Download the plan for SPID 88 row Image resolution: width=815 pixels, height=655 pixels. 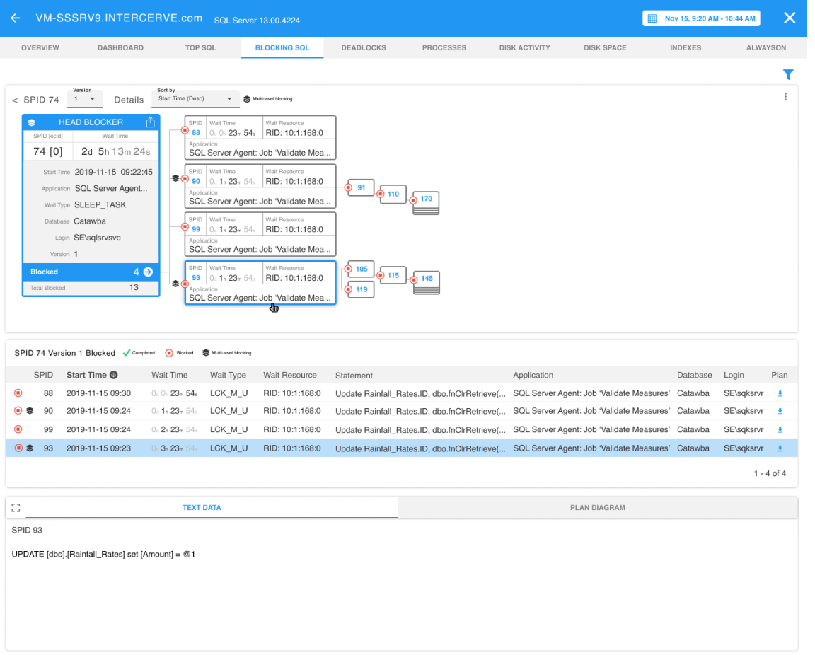click(x=780, y=393)
